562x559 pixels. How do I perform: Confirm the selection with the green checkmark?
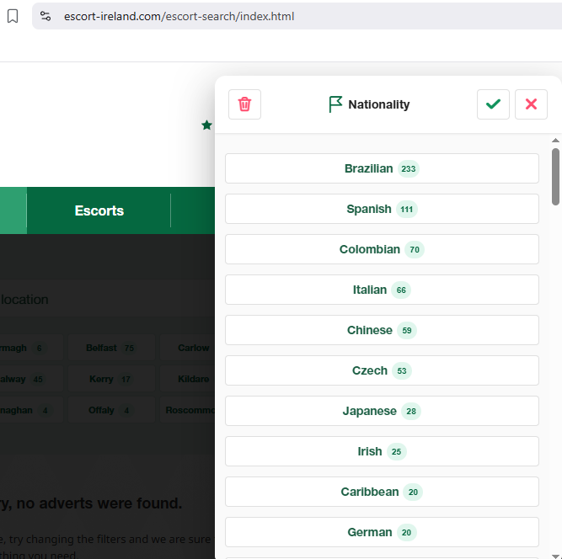[493, 104]
